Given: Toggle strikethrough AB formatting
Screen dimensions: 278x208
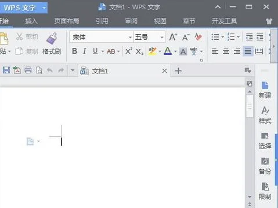Looking at the screenshot, I should tap(111, 51).
